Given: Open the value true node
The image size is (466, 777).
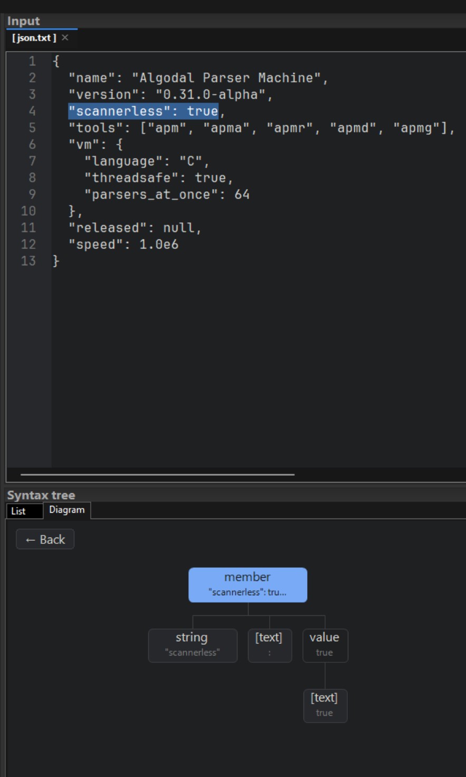Looking at the screenshot, I should click(325, 645).
